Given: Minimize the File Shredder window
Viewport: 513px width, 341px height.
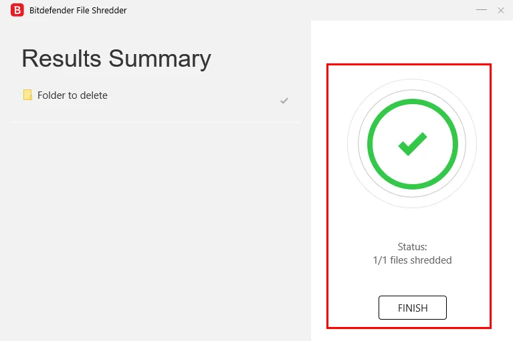Looking at the screenshot, I should coord(482,10).
